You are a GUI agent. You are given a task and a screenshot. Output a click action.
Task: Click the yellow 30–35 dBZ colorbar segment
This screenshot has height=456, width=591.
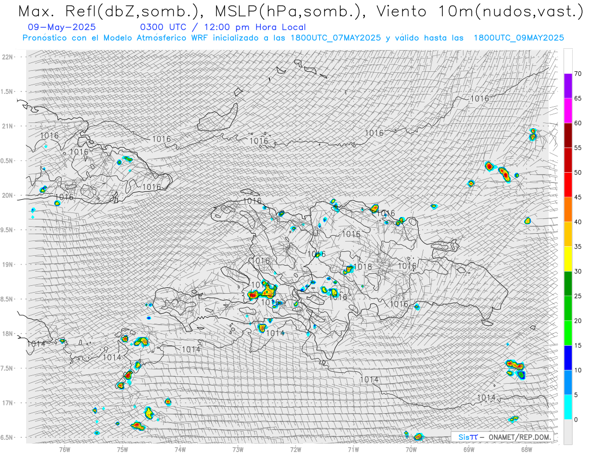coord(568,259)
